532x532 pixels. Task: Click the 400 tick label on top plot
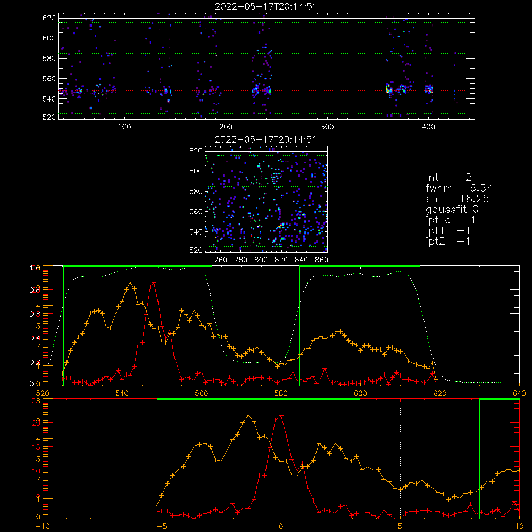(428, 127)
